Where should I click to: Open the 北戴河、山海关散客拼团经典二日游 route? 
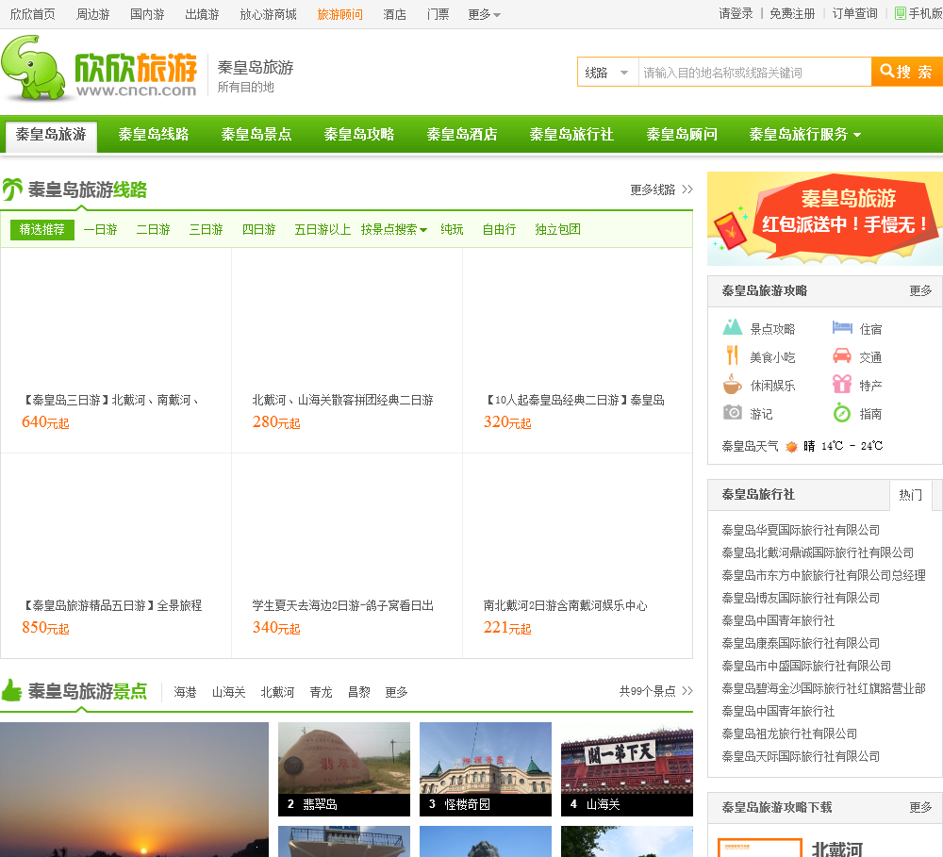tap(343, 400)
